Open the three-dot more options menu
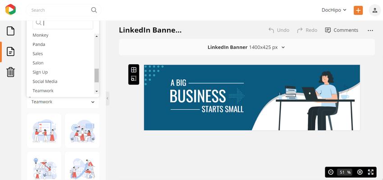This screenshot has width=383, height=180. [x=370, y=31]
